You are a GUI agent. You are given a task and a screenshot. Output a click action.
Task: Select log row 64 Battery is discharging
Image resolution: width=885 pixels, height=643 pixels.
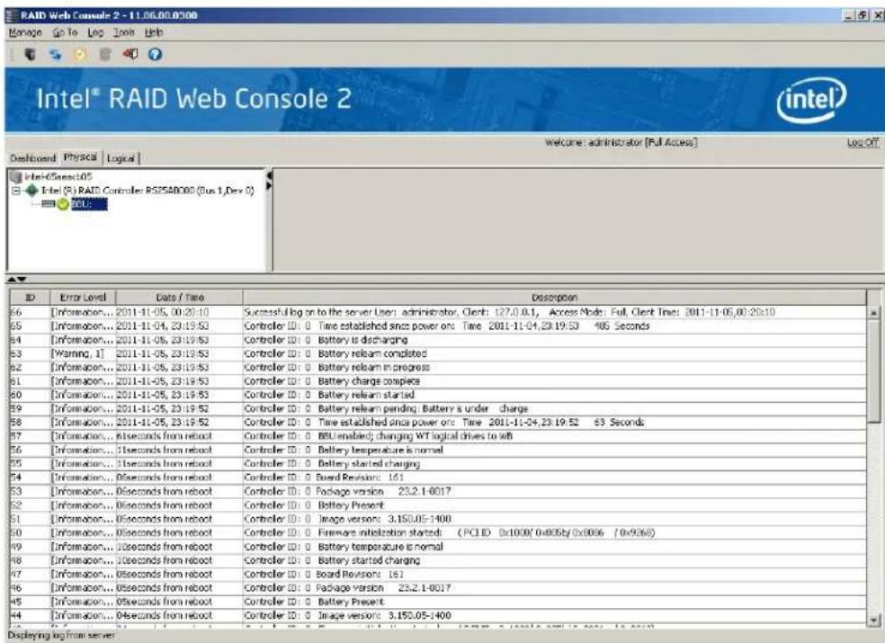tap(438, 340)
